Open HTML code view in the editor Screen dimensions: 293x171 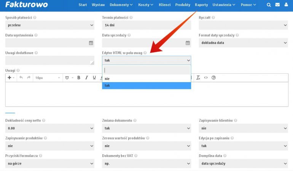[x=206, y=78]
